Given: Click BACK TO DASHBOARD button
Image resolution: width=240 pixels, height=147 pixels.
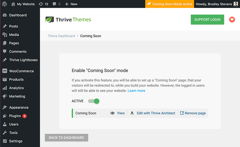Looking at the screenshot, I should point(66,138).
